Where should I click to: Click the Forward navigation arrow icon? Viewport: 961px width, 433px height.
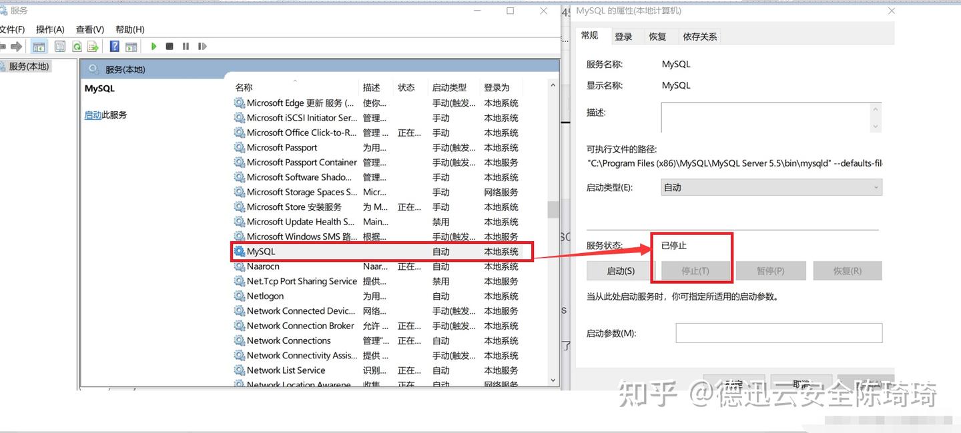point(16,46)
